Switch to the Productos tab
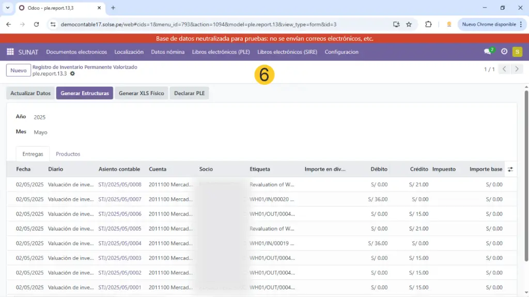 (x=68, y=154)
